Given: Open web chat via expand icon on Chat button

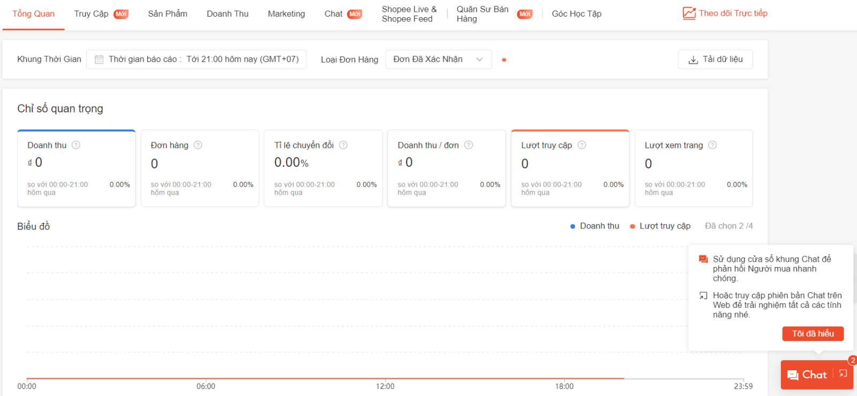Looking at the screenshot, I should tap(843, 374).
